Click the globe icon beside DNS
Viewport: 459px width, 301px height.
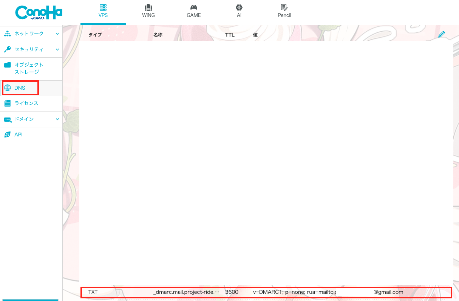(x=8, y=88)
